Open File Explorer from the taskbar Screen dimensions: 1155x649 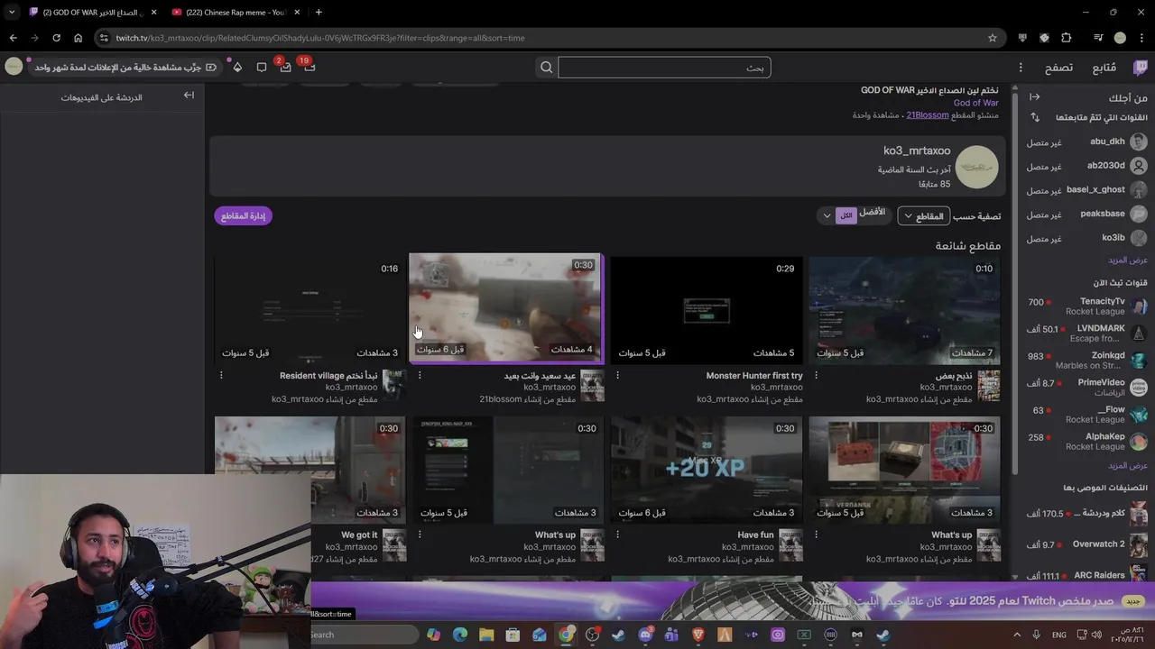(x=486, y=635)
